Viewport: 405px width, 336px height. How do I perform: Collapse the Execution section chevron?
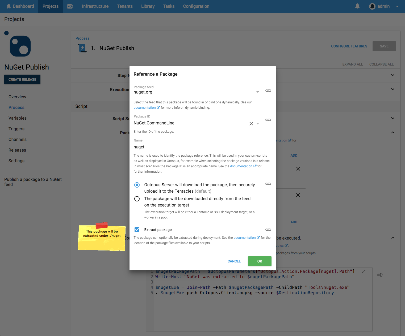(x=393, y=89)
